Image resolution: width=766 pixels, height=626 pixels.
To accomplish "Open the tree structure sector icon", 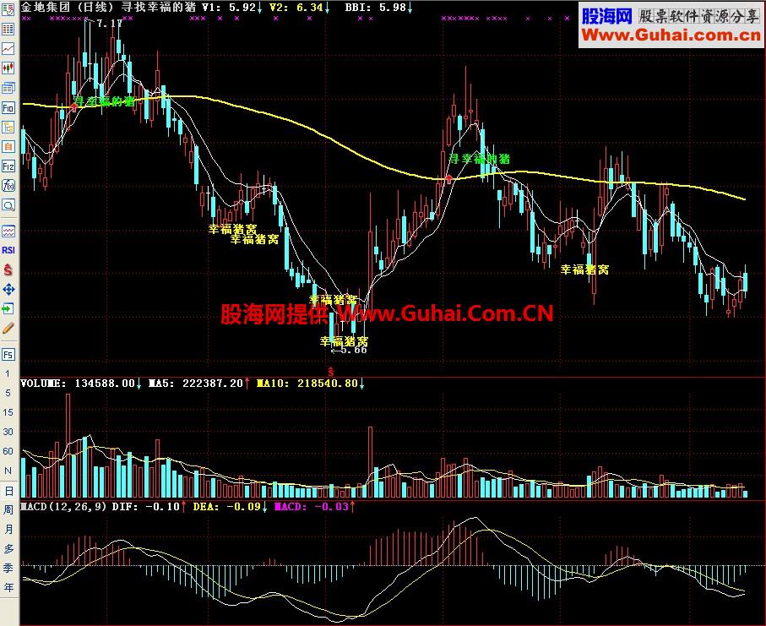I will (8, 128).
